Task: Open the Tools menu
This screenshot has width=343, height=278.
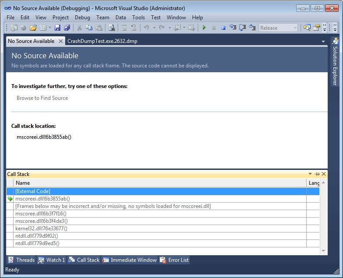Action: coord(138,18)
